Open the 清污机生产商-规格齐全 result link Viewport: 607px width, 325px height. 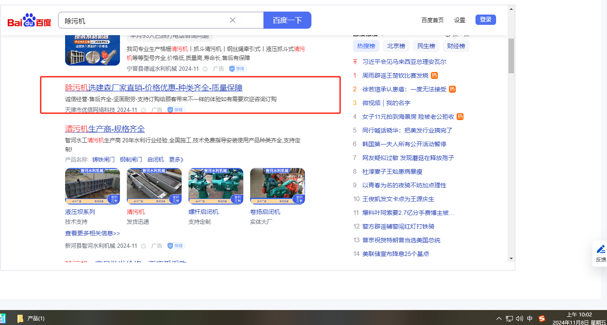point(105,129)
